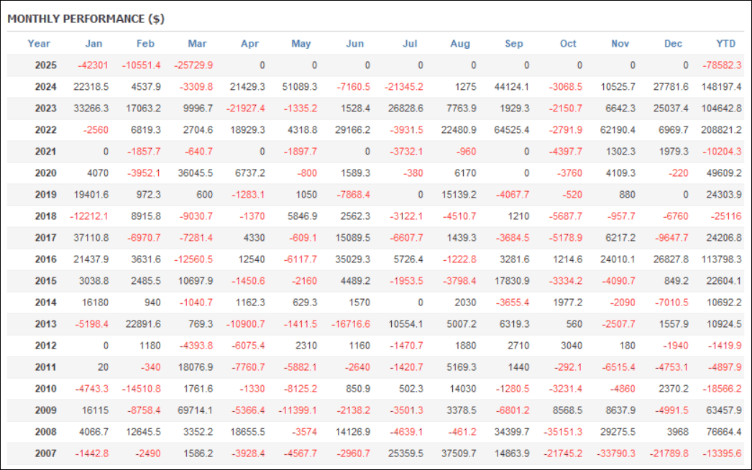Click the 62190.4 November 2022 value
Screen dimensions: 752x470
[x=618, y=130]
